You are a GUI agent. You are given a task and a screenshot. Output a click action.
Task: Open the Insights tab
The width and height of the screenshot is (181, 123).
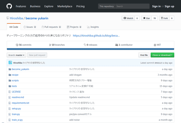pyautogui.click(x=93, y=27)
